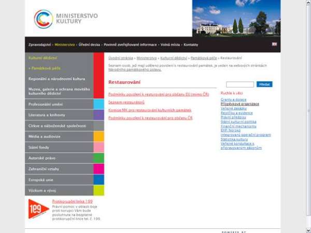Image resolution: width=311 pixels, height=233 pixels.
Task: Click the red color block beside Kulturní dědictví
Action: [98, 75]
